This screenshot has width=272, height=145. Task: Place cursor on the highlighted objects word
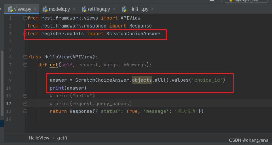click(142, 80)
